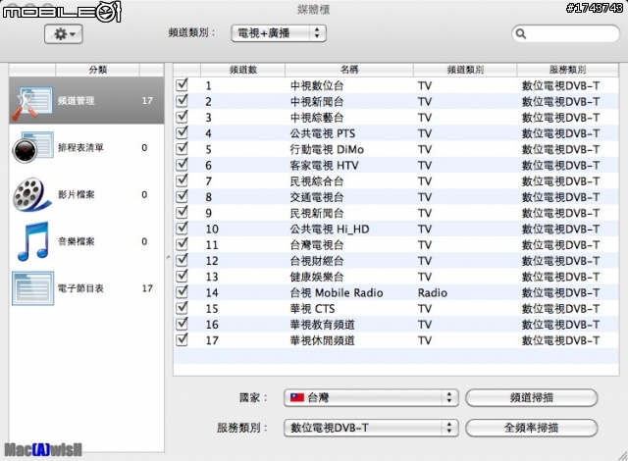Click the 音樂檔案 music note icon

pos(33,241)
